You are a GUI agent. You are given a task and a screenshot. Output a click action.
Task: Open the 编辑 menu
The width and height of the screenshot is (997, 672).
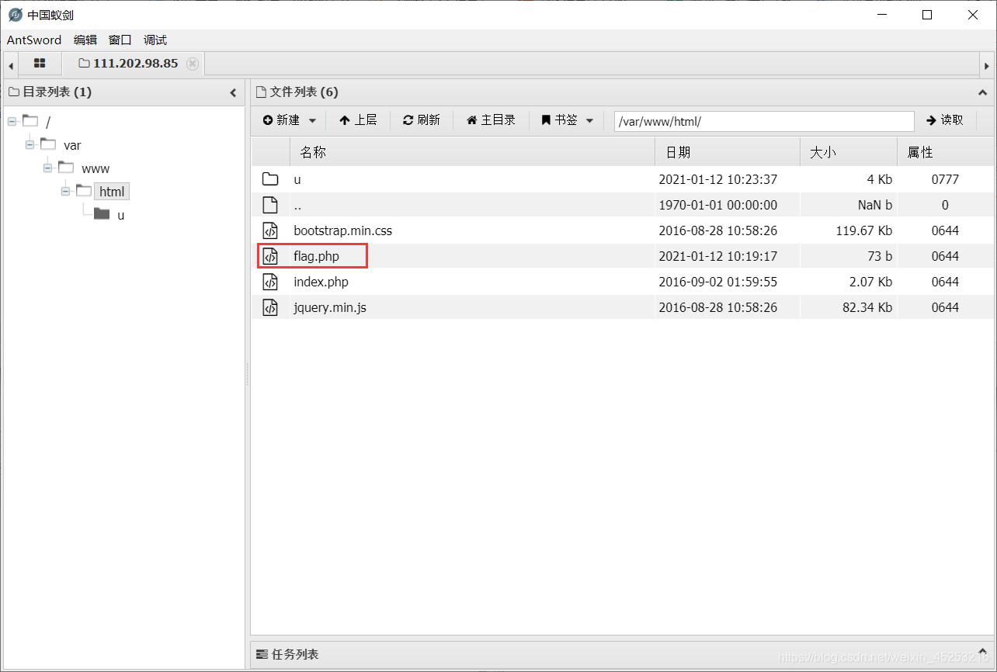[85, 40]
